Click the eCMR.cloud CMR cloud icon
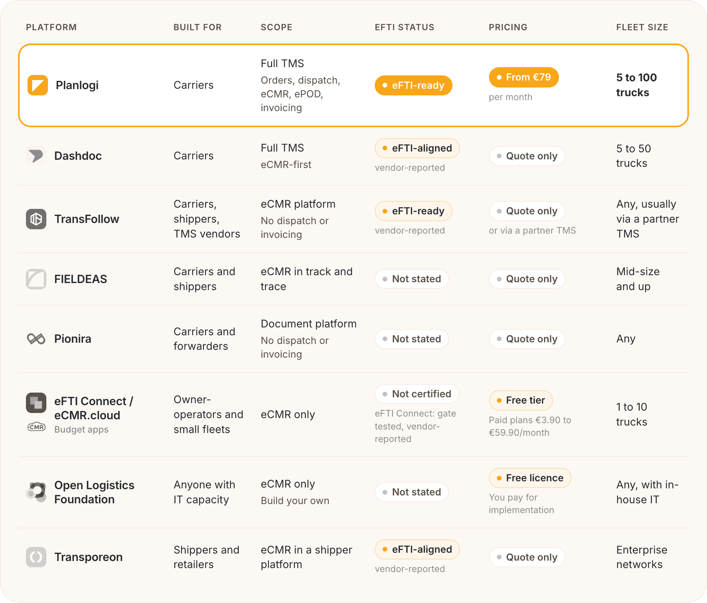This screenshot has height=603, width=707. coord(36,427)
